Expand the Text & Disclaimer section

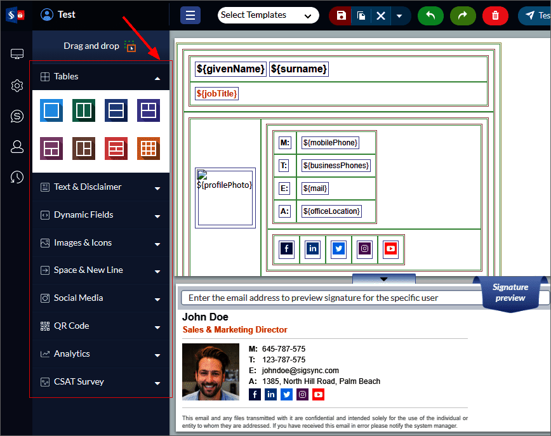(101, 187)
